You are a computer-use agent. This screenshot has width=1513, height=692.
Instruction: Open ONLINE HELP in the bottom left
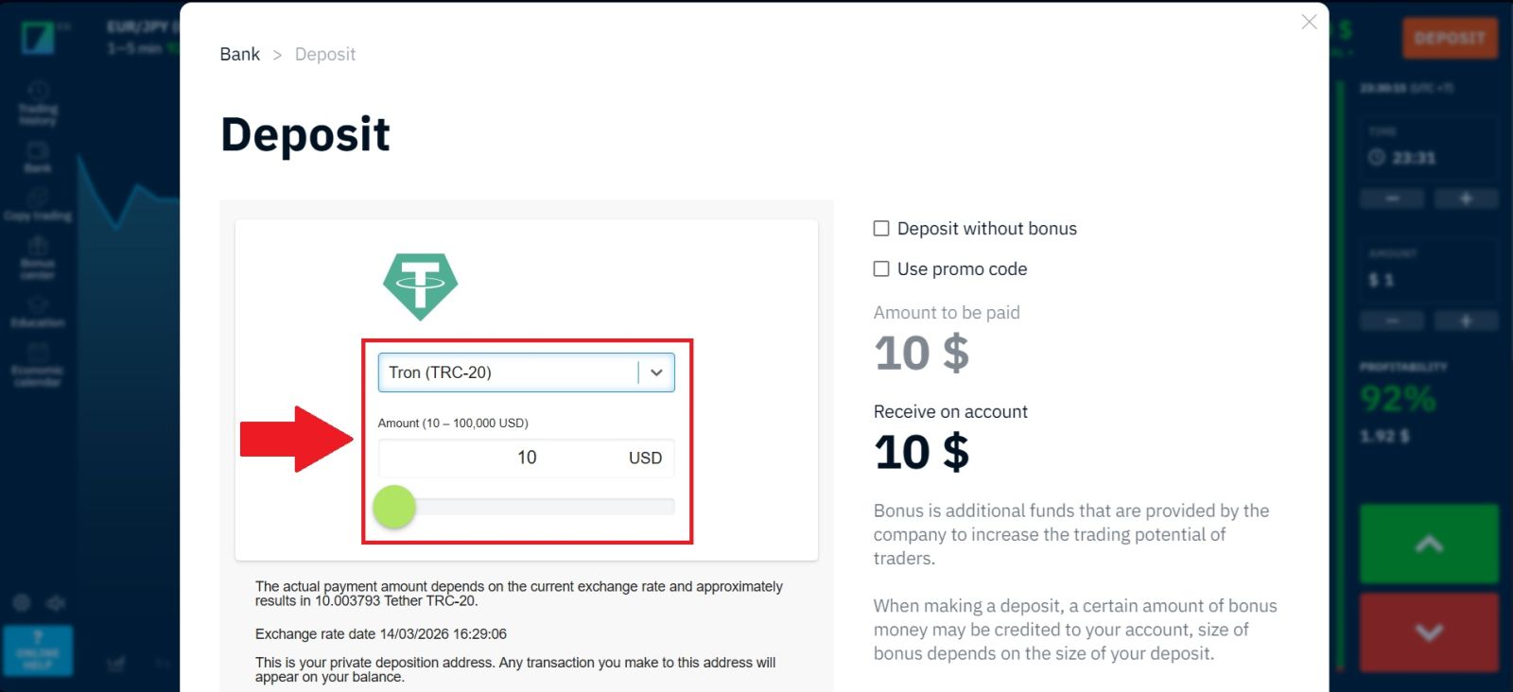(39, 650)
